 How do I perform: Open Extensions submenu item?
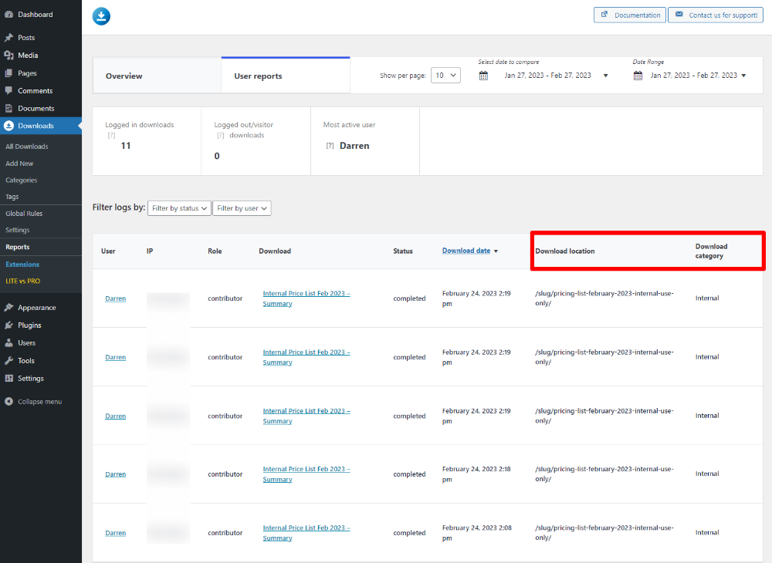tap(22, 264)
